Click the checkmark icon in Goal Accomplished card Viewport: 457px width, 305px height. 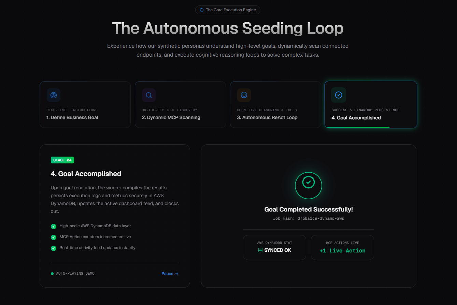[339, 95]
